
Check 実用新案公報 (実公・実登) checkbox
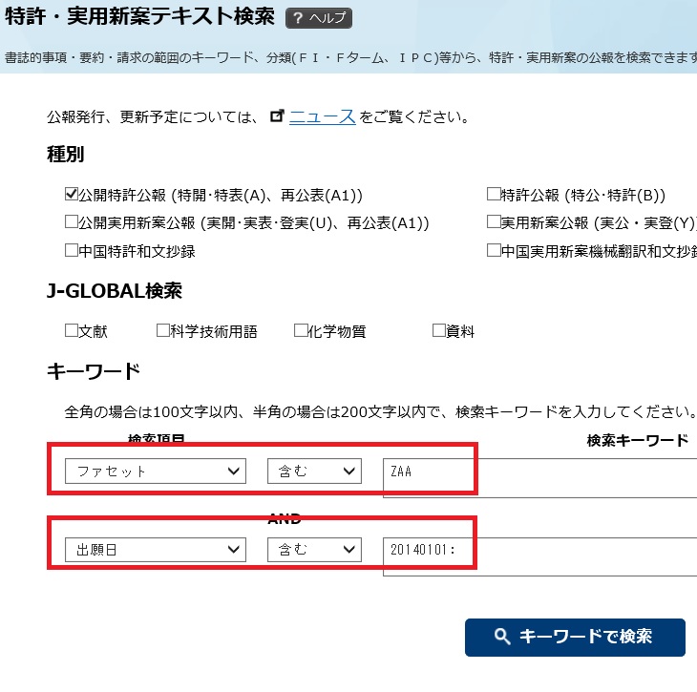click(x=494, y=221)
